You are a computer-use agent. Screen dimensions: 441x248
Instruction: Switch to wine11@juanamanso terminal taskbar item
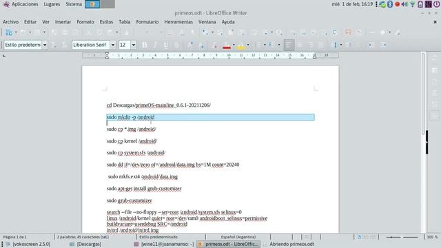click(164, 244)
